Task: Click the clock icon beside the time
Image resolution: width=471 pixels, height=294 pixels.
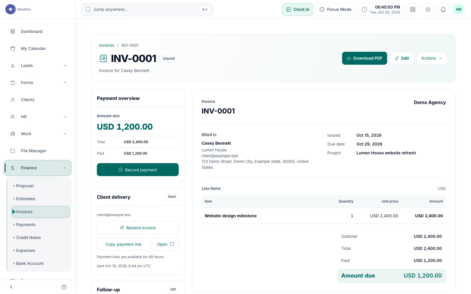Action: [364, 9]
